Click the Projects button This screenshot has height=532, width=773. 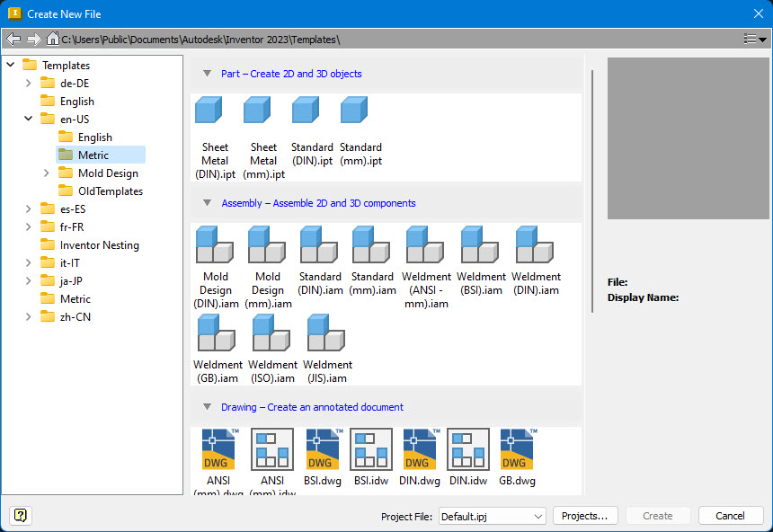(x=585, y=515)
